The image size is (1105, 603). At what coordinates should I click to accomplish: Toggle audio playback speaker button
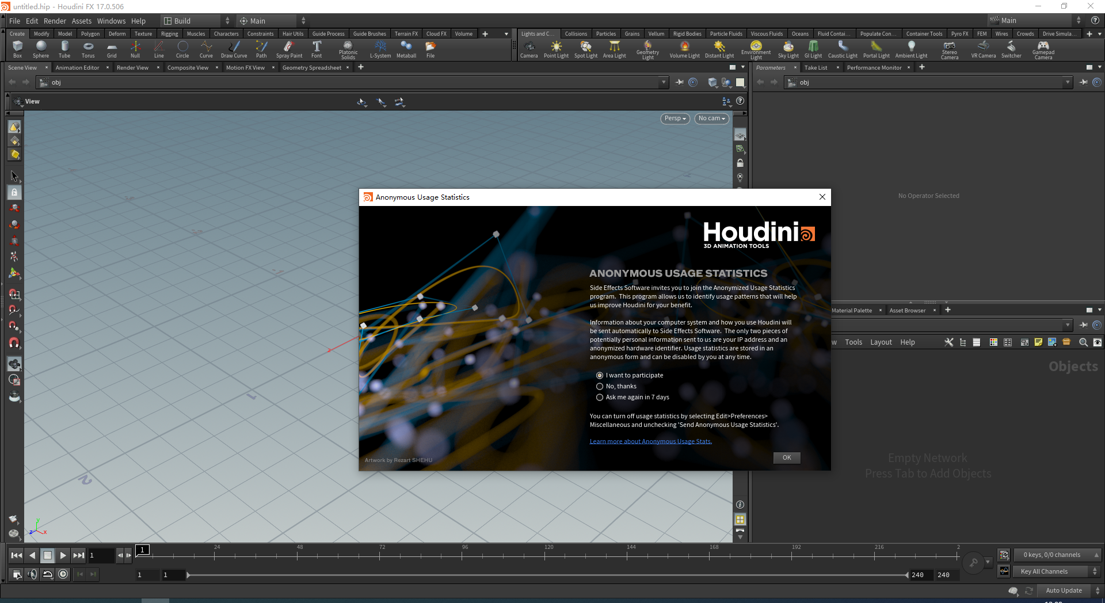32,574
